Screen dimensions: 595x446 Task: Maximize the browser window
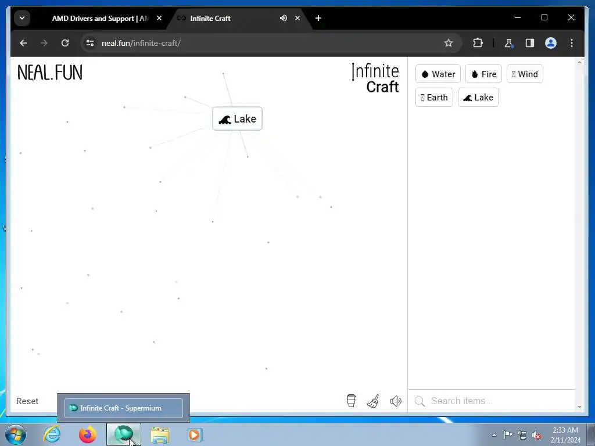(x=544, y=17)
